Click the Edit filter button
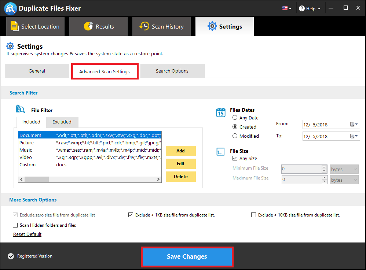 [x=181, y=164]
